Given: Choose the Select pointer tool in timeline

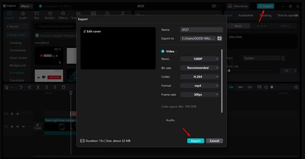Looking at the screenshot, I should click(x=7, y=87).
